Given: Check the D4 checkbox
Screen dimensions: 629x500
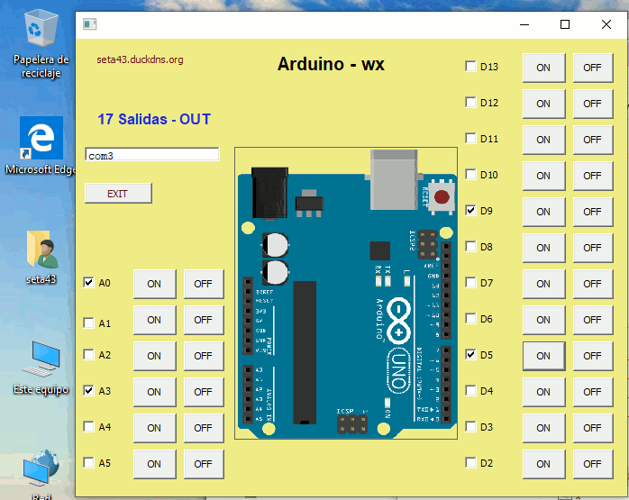Looking at the screenshot, I should pyautogui.click(x=470, y=391).
